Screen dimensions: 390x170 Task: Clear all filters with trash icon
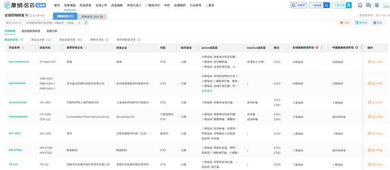[86, 23]
